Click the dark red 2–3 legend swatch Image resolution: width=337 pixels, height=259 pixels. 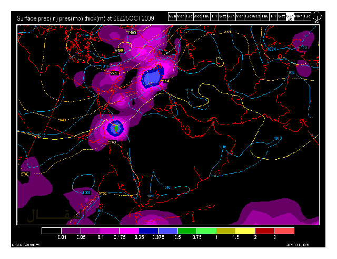(x=265, y=231)
